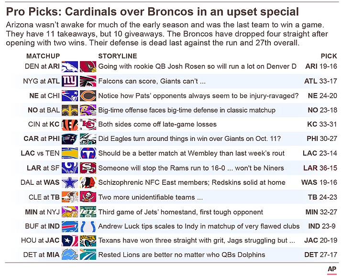
Task: Click the Pro Picks headline
Action: point(152,12)
